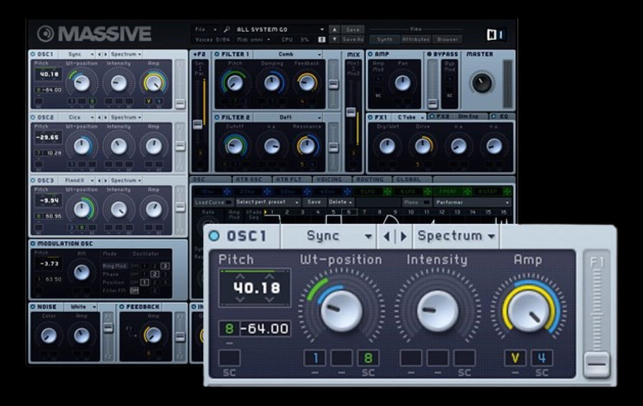Load previous preset with the up arrow
The height and width of the screenshot is (406, 643).
[334, 29]
